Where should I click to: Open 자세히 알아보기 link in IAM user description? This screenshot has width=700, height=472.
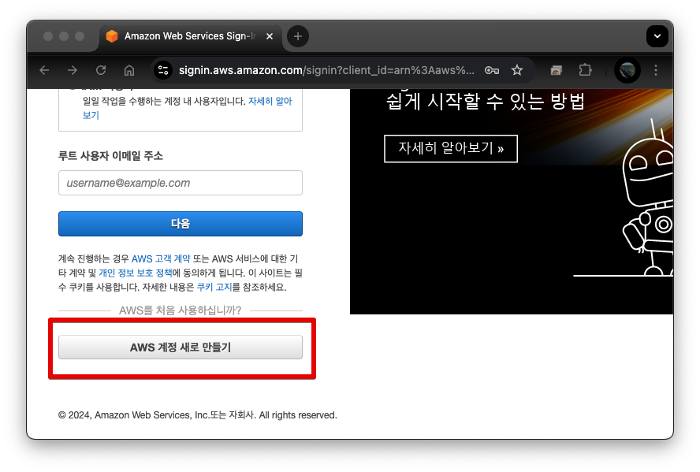pyautogui.click(x=270, y=102)
